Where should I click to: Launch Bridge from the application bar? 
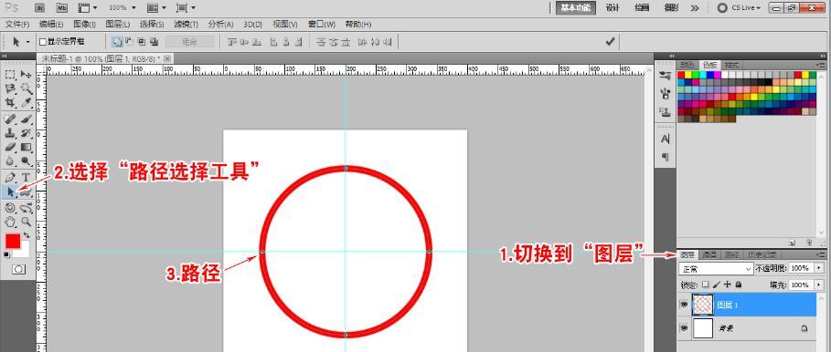(38, 7)
